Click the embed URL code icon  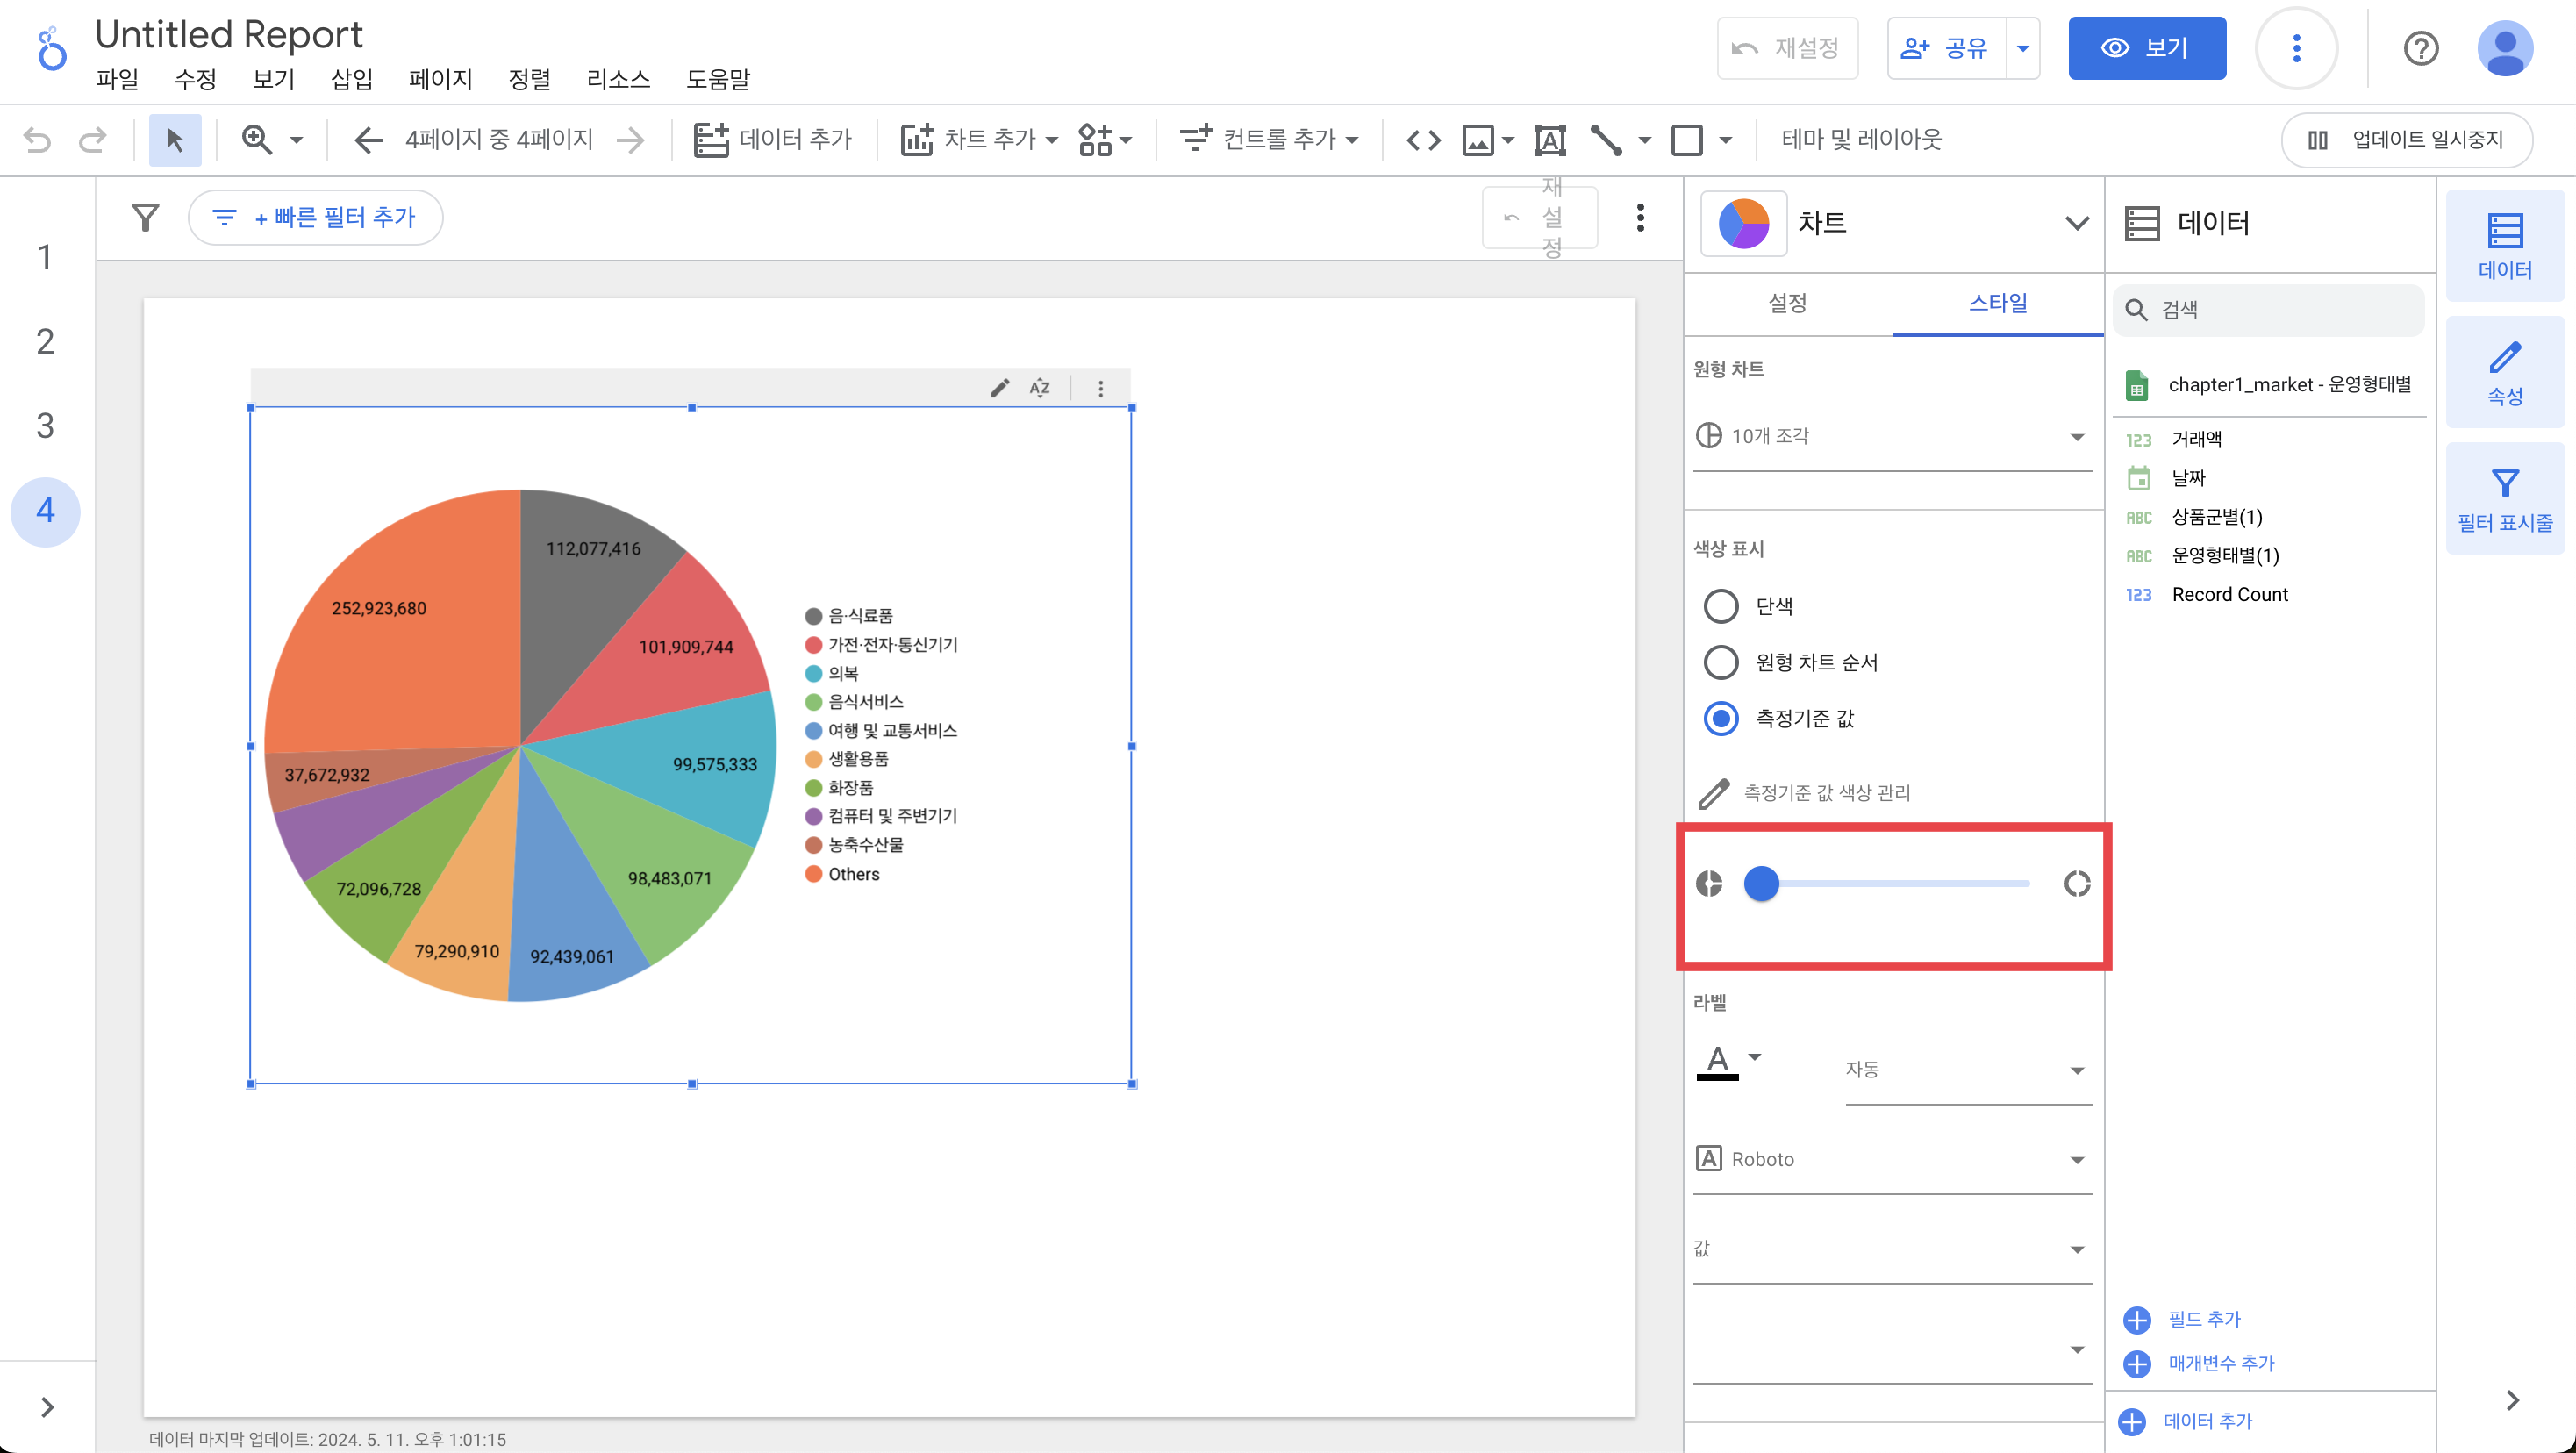tap(1423, 140)
